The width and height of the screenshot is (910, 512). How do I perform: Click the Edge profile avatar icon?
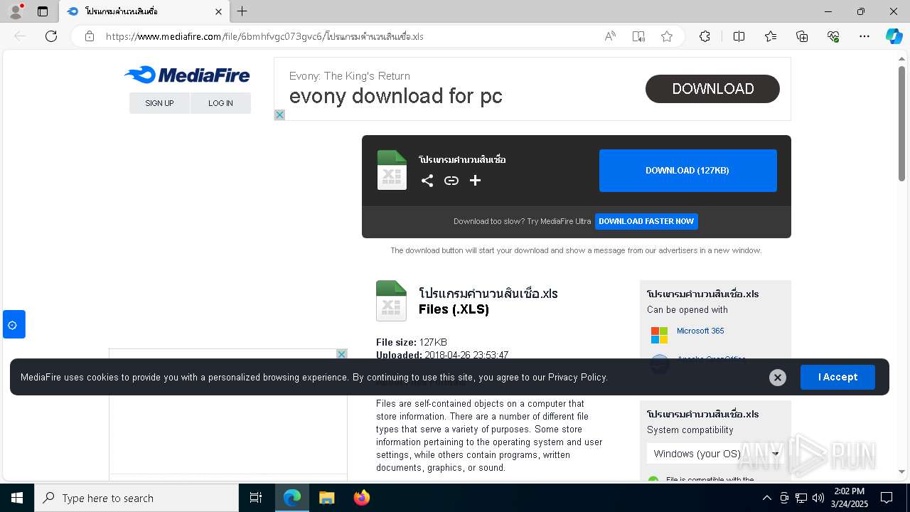tap(16, 11)
